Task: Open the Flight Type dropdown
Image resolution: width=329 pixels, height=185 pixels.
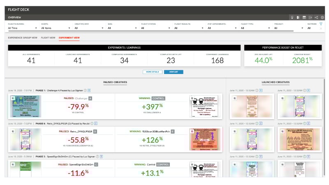Action: pyautogui.click(x=255, y=28)
